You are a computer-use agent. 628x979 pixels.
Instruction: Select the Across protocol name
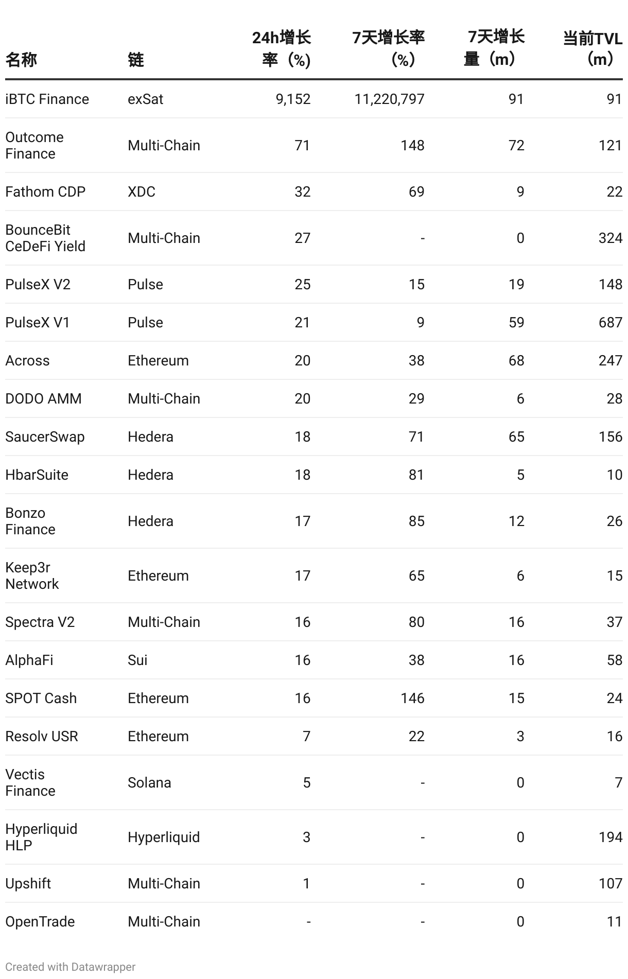pos(27,360)
